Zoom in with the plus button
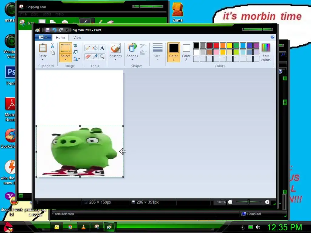This screenshot has height=233, width=311. (x=267, y=202)
